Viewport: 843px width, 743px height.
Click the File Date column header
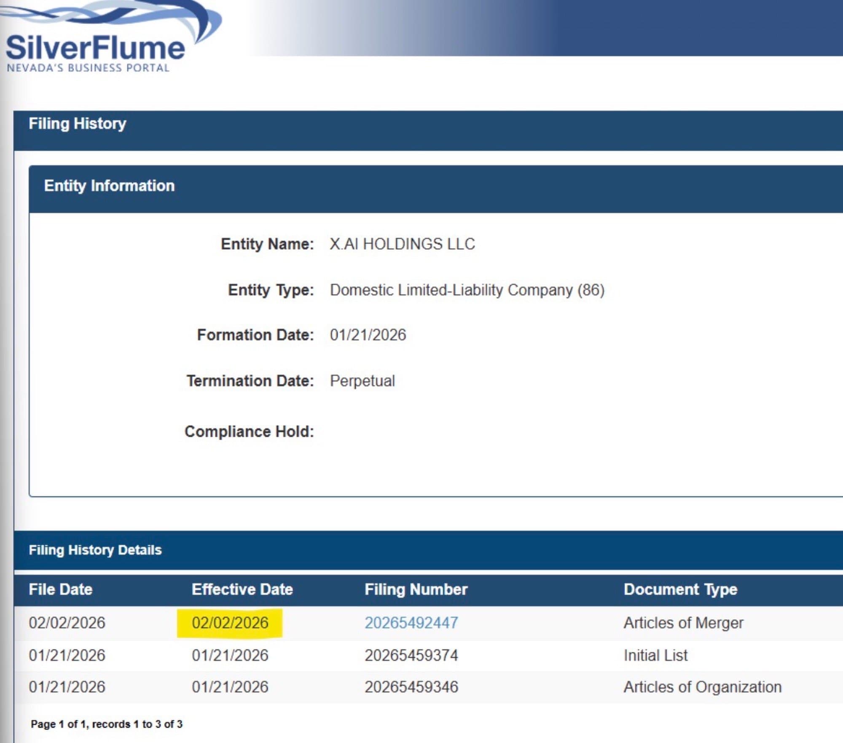(60, 589)
